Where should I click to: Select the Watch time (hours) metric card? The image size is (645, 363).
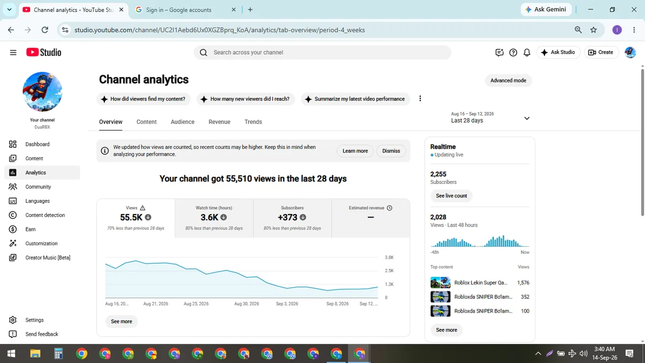[214, 218]
